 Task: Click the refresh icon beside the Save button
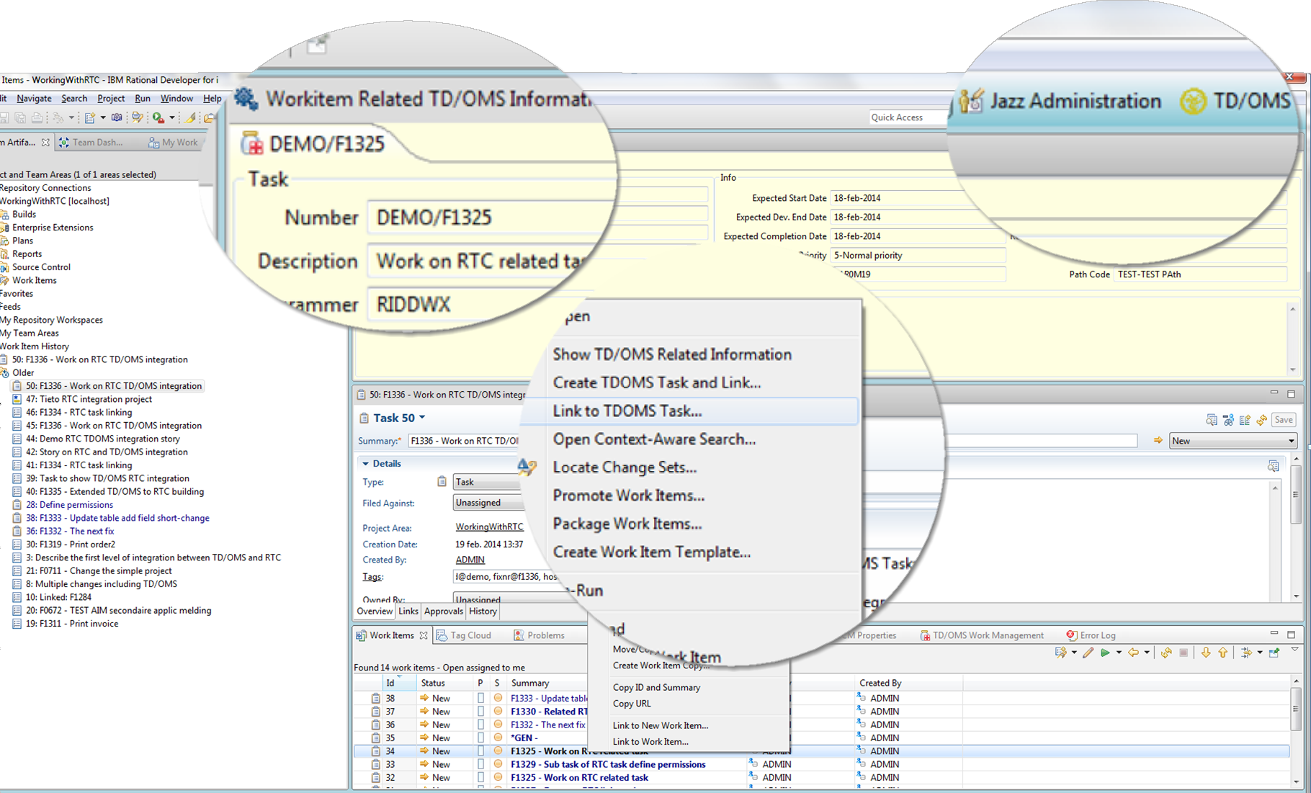click(x=1261, y=420)
